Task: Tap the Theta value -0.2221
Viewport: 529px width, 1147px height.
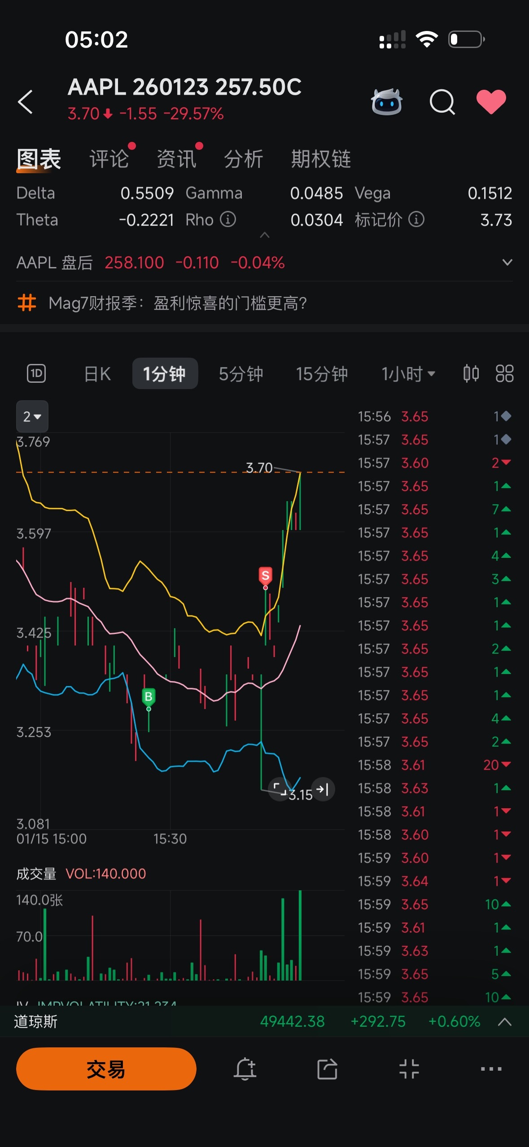Action: (146, 220)
